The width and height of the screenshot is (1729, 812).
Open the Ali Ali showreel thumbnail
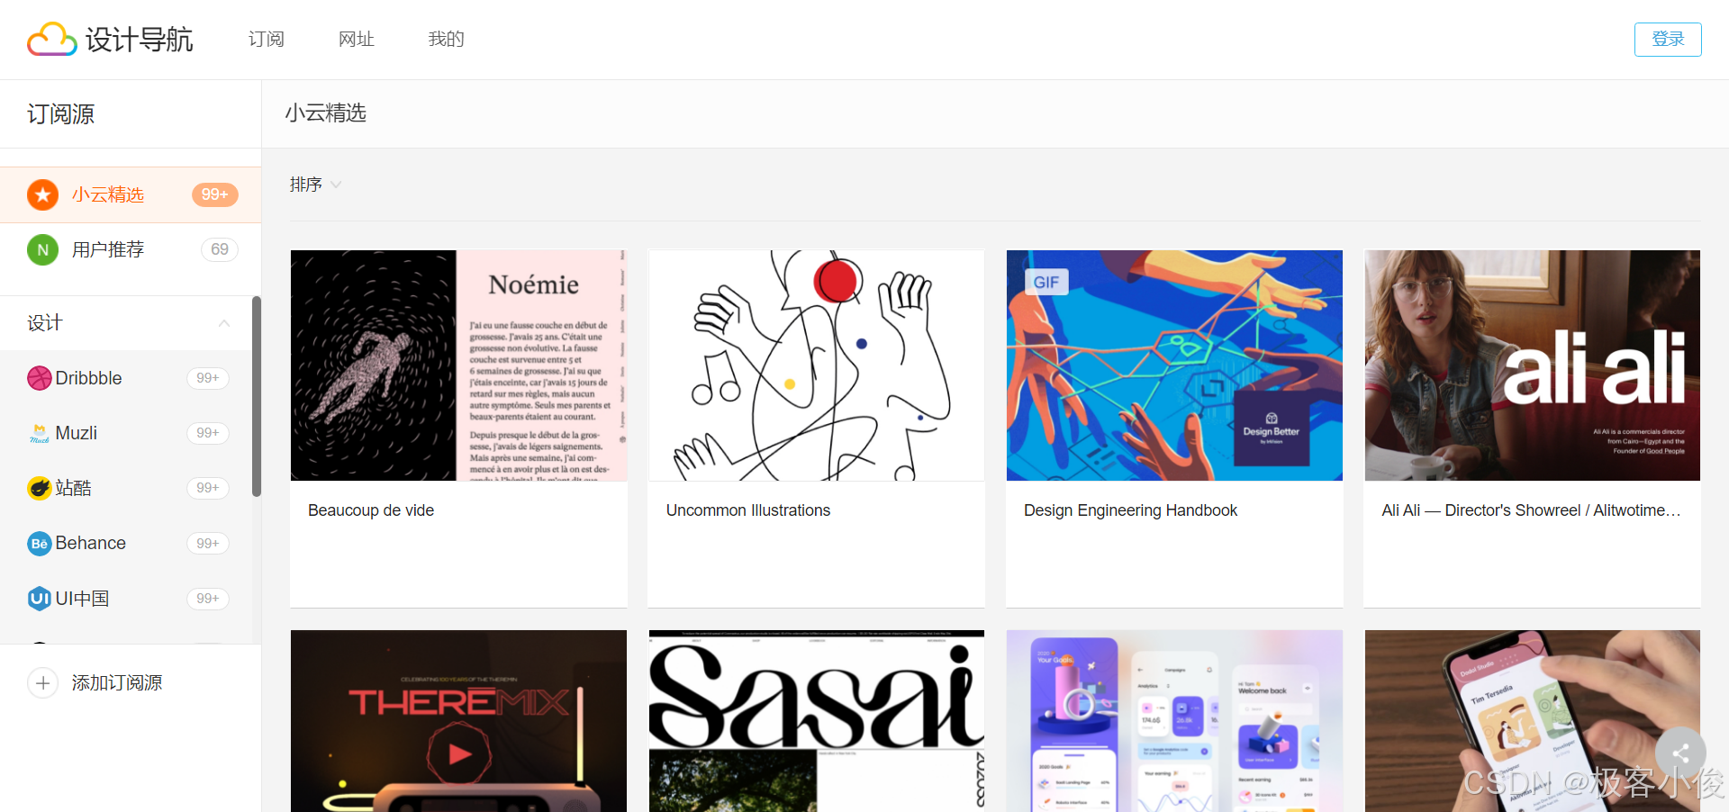pos(1533,365)
